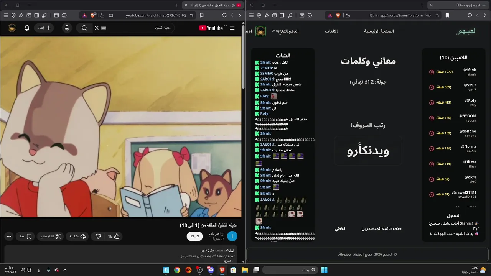Toggle bookmark for l3bhm.app page
491x276 pixels.
tap(447, 15)
